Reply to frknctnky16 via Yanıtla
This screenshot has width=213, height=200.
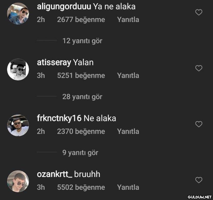[x=128, y=131]
